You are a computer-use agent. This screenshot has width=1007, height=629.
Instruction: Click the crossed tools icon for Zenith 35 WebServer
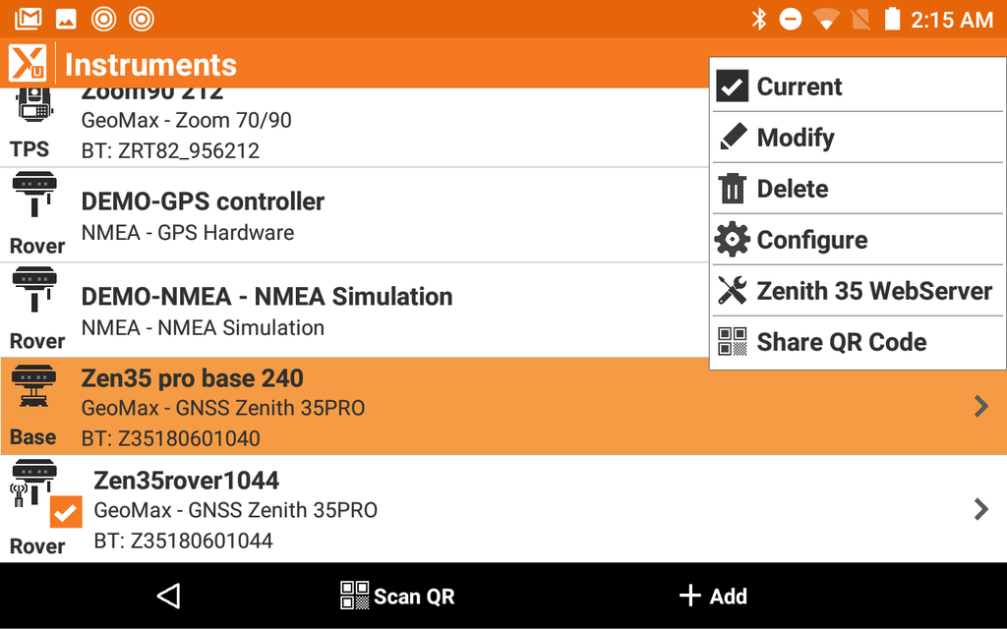coord(733,290)
